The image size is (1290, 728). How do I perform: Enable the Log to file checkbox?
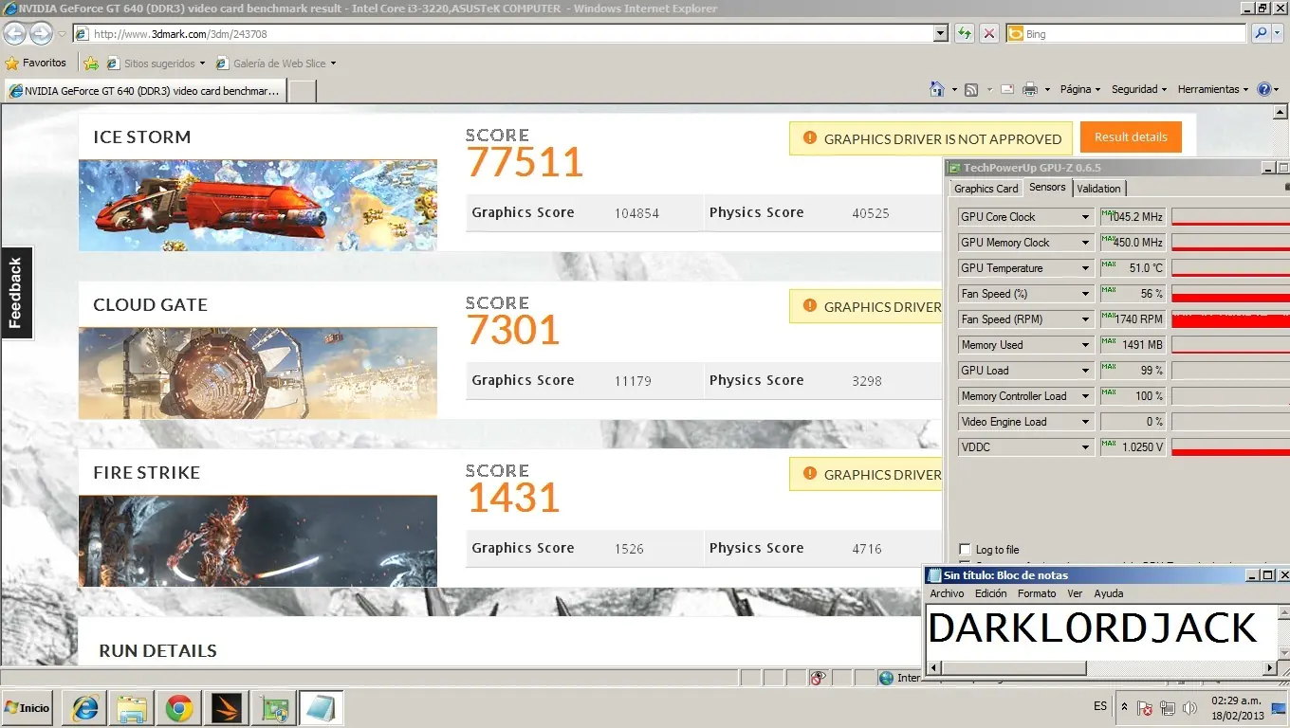tap(966, 550)
